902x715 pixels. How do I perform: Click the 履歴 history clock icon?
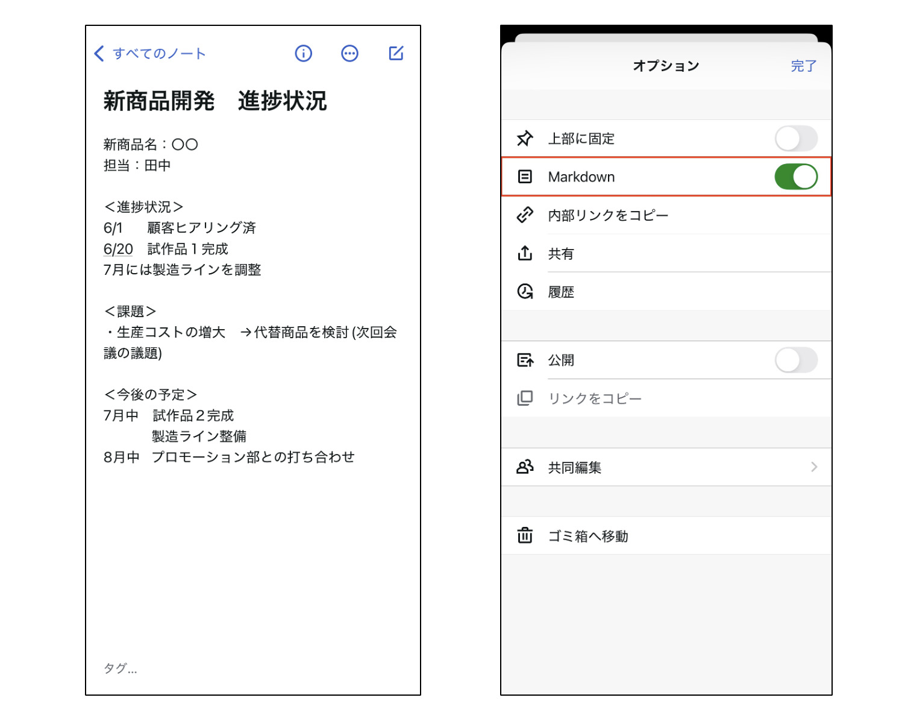tap(525, 292)
